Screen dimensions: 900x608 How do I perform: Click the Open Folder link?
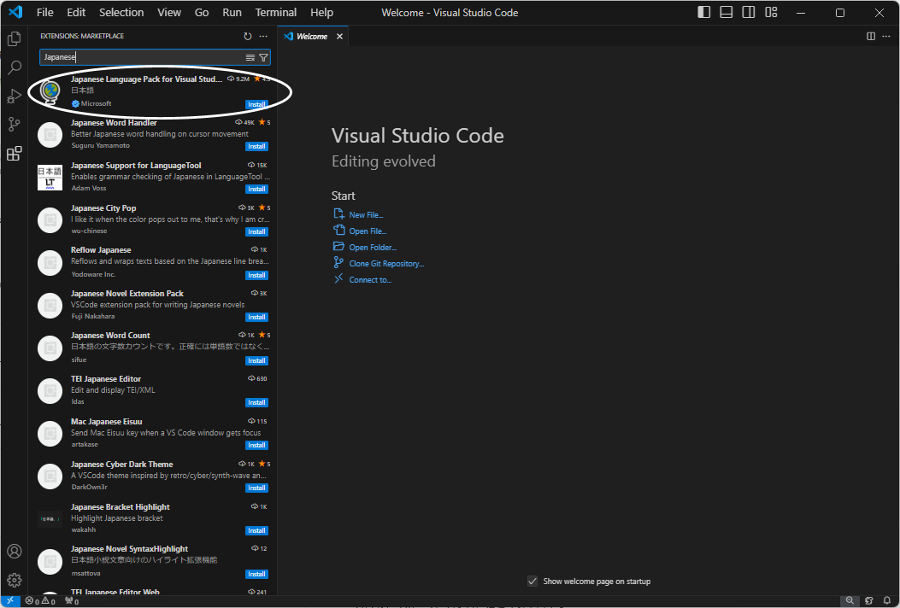(x=373, y=248)
